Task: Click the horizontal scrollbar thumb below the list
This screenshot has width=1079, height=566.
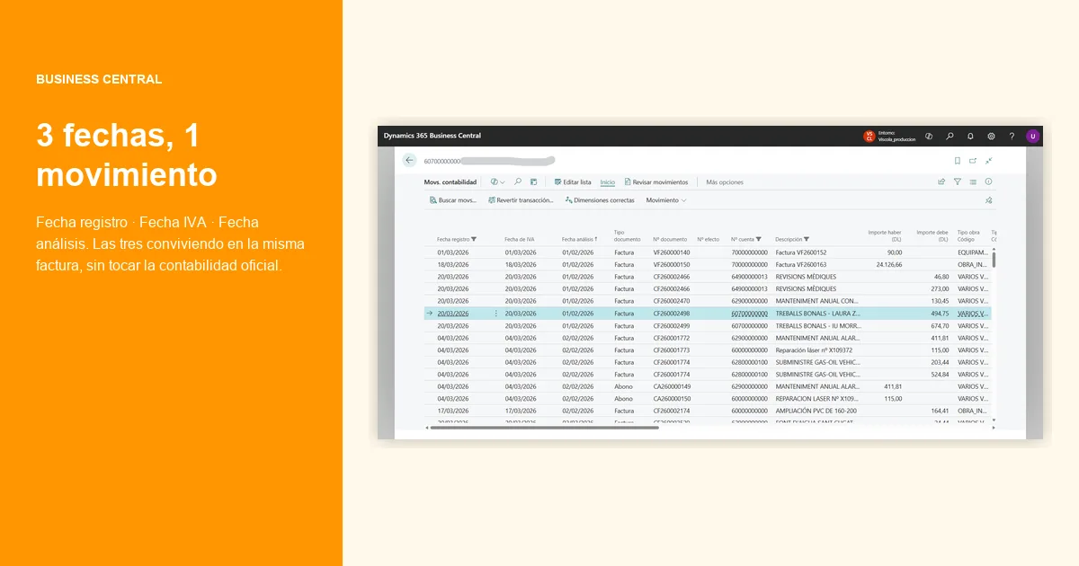Action: pos(544,428)
